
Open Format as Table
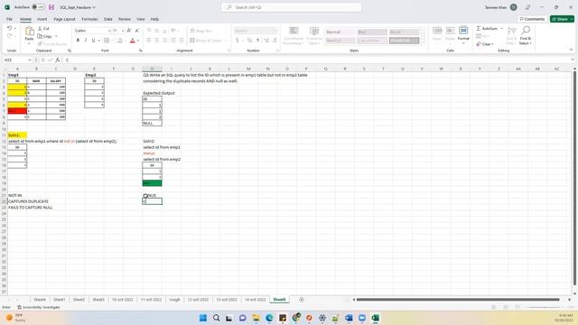(313, 36)
